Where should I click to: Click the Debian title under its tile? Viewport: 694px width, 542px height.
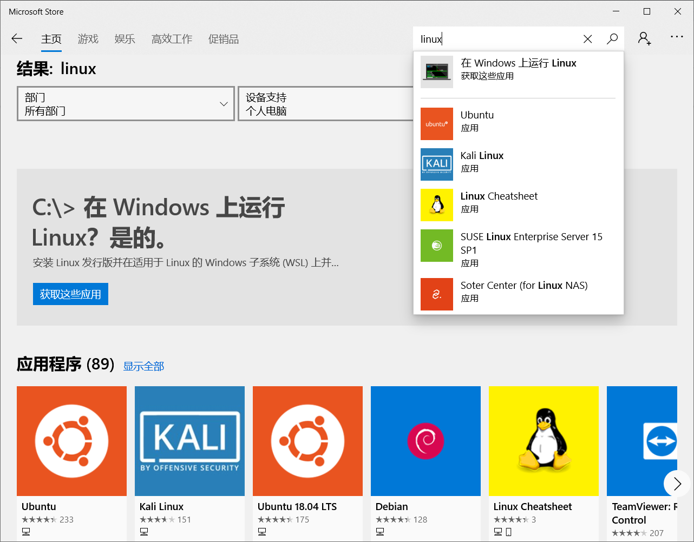pyautogui.click(x=392, y=507)
